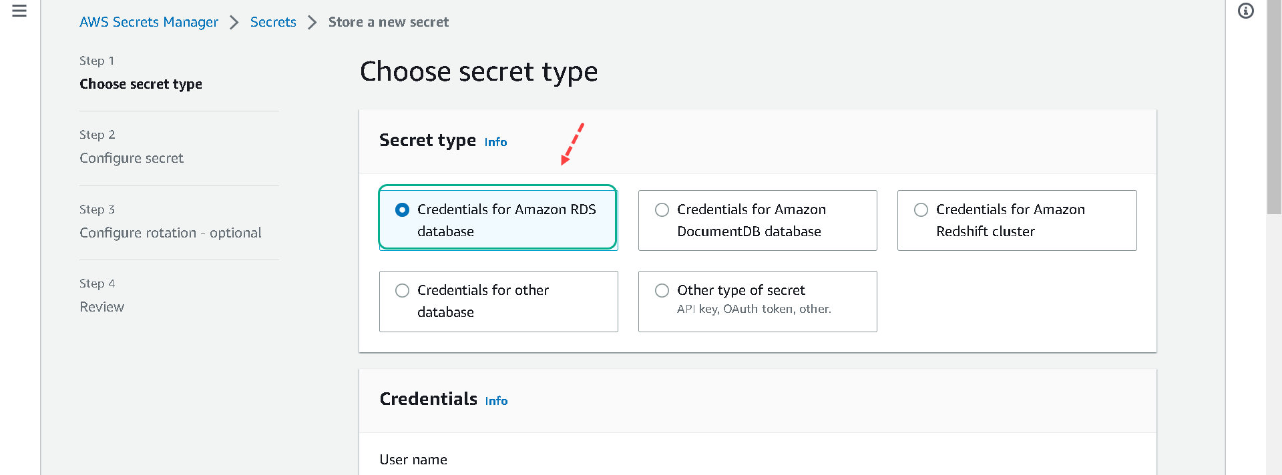Screen dimensions: 1282x475
Task: Click the User name field label
Action: point(413,460)
